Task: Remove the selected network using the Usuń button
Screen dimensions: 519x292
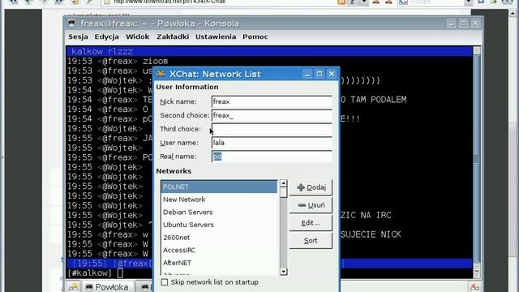Action: 311,205
